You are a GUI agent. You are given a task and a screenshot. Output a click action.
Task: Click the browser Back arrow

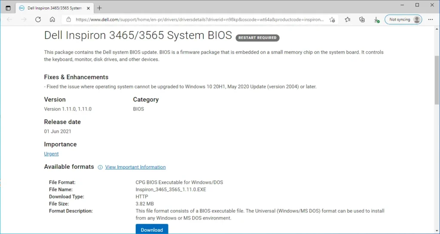9,19
